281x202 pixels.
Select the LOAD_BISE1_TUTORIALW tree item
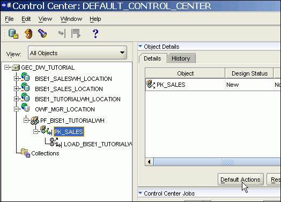click(x=98, y=144)
